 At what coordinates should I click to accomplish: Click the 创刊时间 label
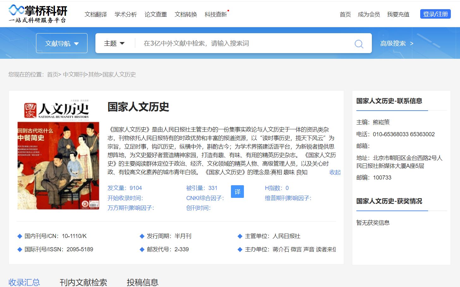coord(198,208)
